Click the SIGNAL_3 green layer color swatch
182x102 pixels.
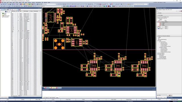159,27
